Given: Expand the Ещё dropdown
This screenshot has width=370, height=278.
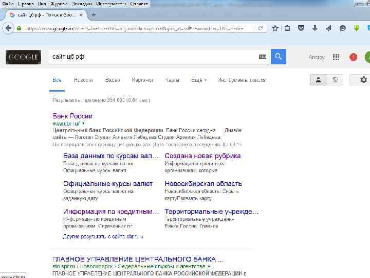Looking at the screenshot, I should (199, 80).
